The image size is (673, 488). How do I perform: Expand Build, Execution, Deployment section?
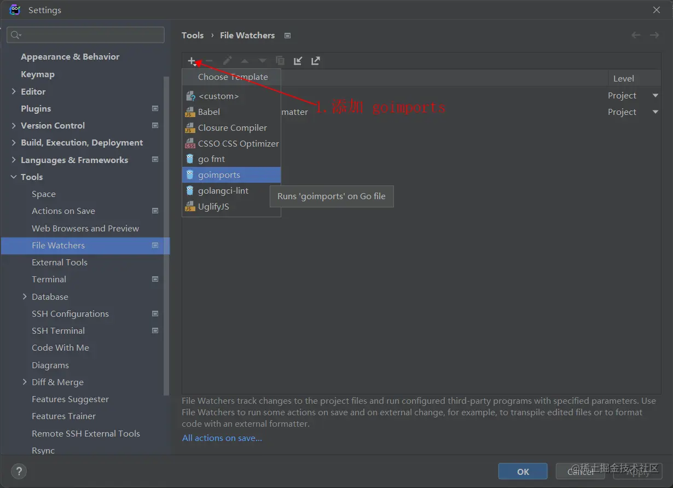point(14,142)
